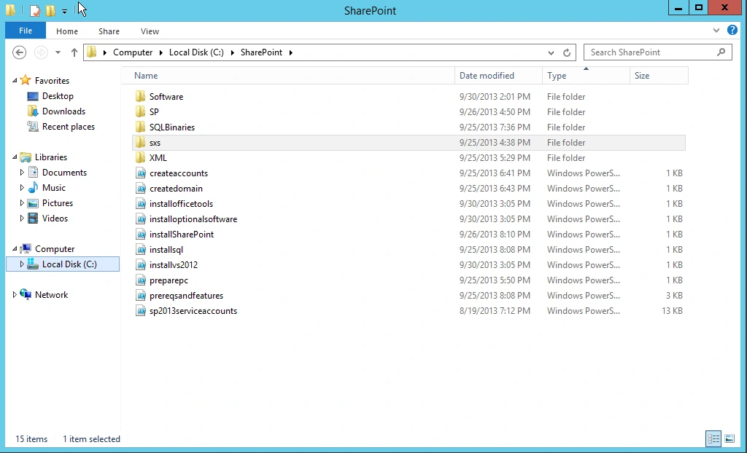Click the New folder quick access icon
Image resolution: width=747 pixels, height=453 pixels.
point(50,10)
